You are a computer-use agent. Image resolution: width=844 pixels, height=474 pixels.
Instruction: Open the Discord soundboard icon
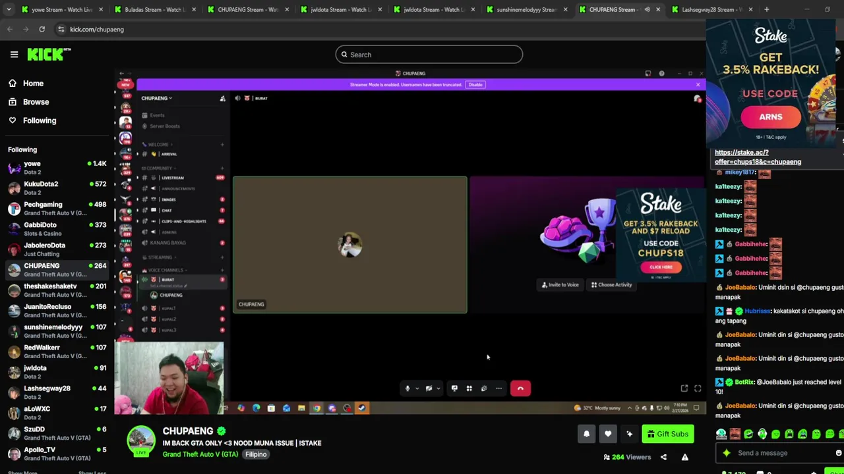click(484, 388)
